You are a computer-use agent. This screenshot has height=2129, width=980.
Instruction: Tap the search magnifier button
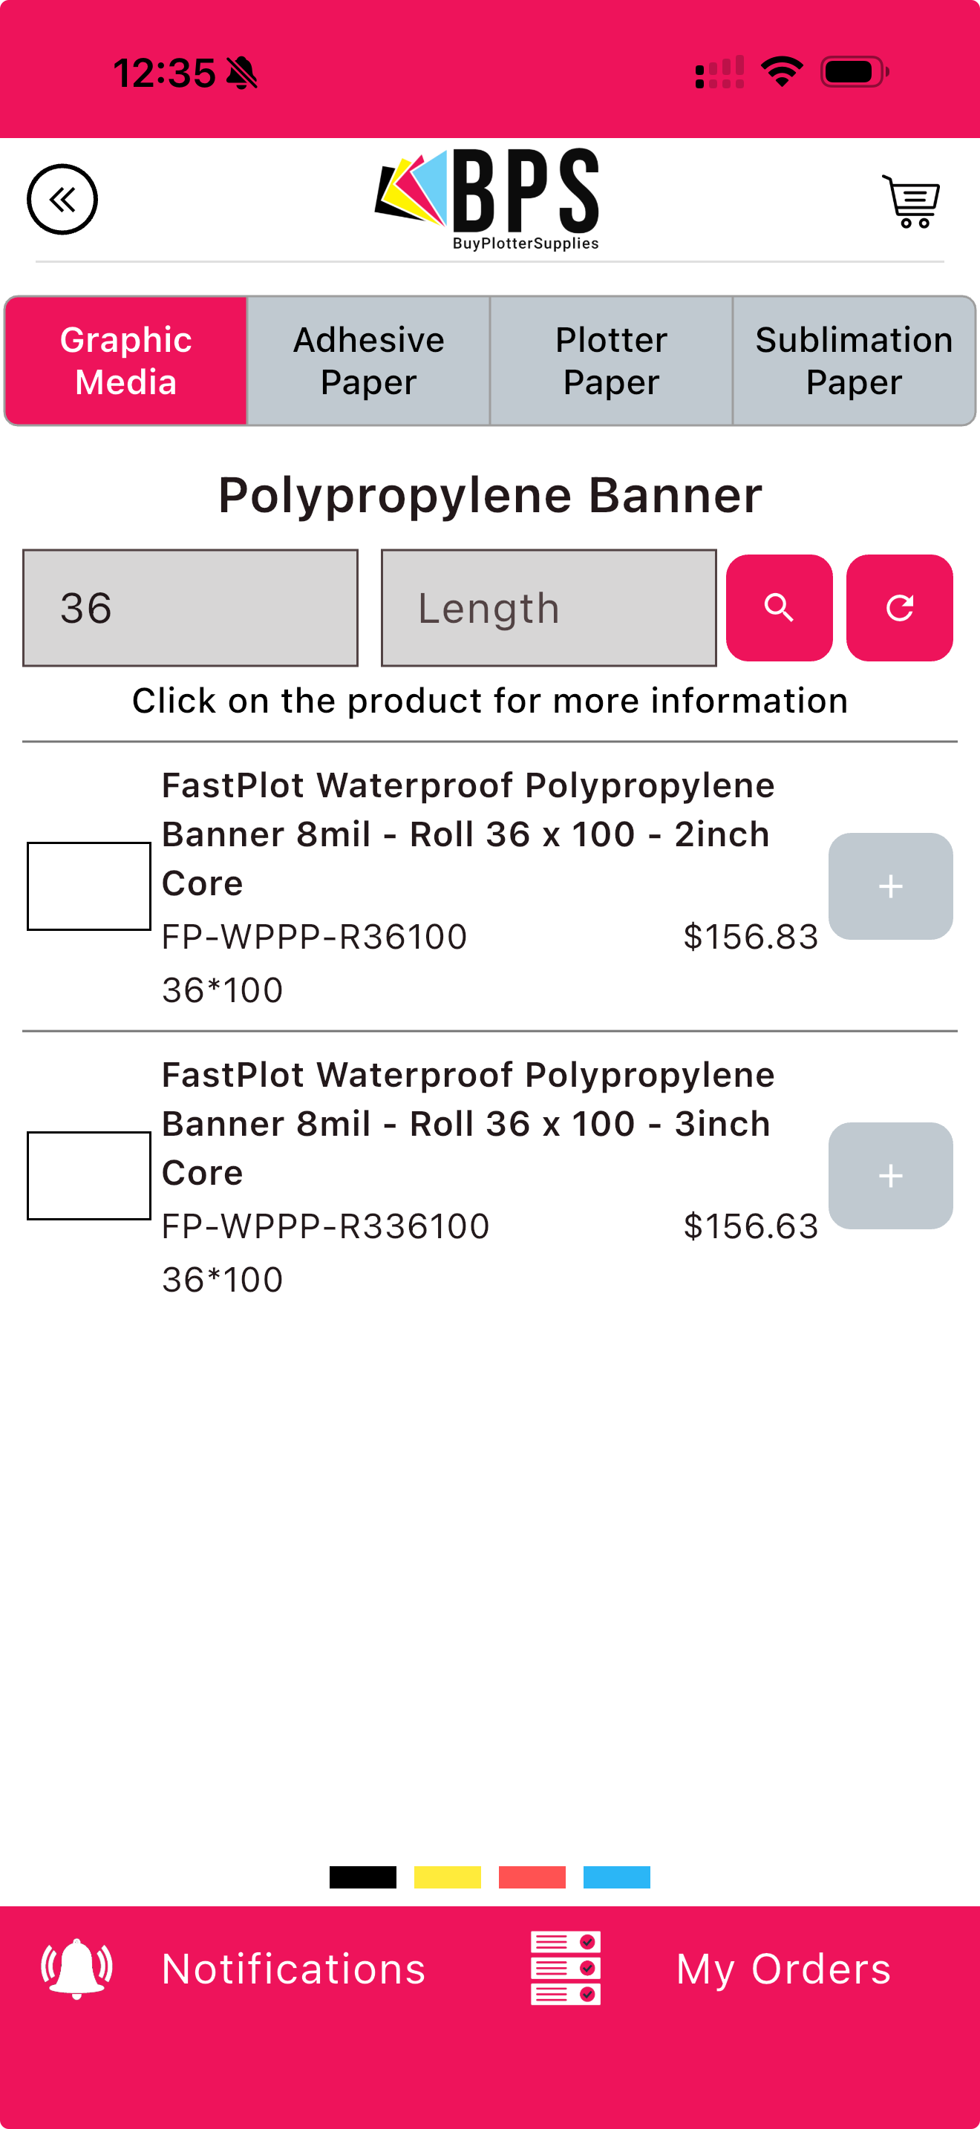pyautogui.click(x=778, y=607)
